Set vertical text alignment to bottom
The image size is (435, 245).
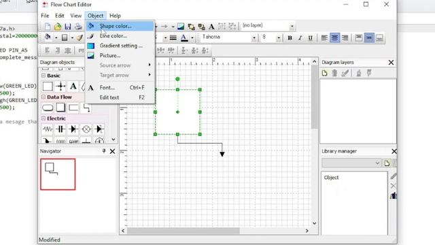coord(379,38)
